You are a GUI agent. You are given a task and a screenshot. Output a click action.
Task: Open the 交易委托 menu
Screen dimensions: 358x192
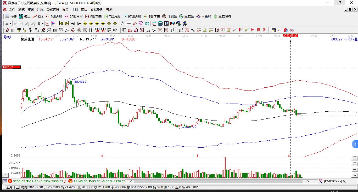click(x=97, y=10)
